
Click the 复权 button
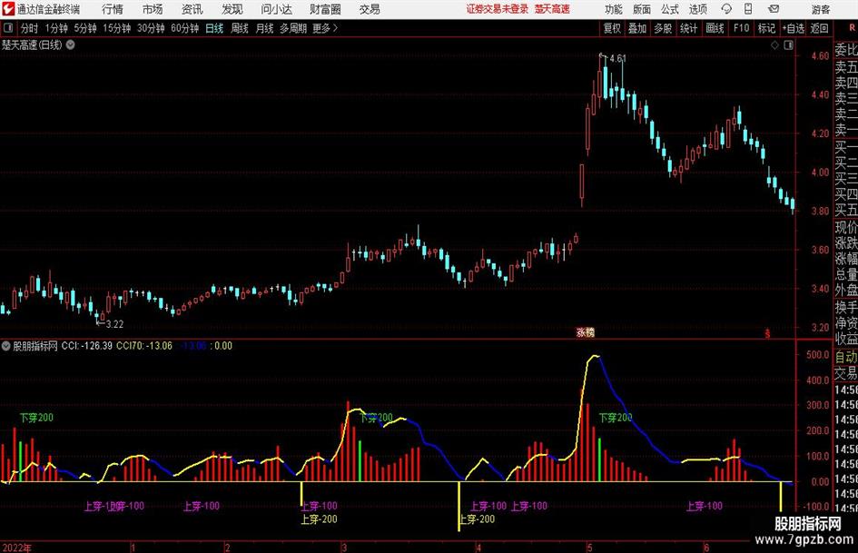point(612,28)
